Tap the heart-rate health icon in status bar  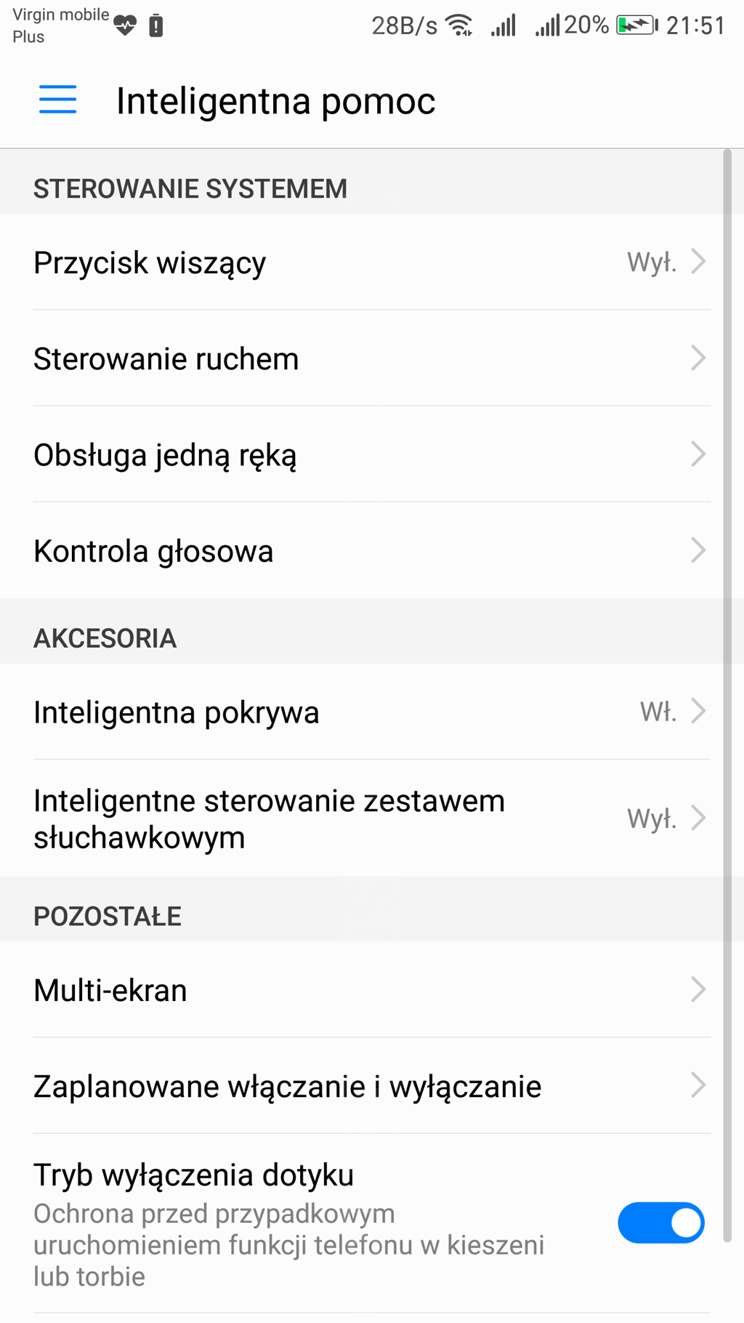pos(125,26)
